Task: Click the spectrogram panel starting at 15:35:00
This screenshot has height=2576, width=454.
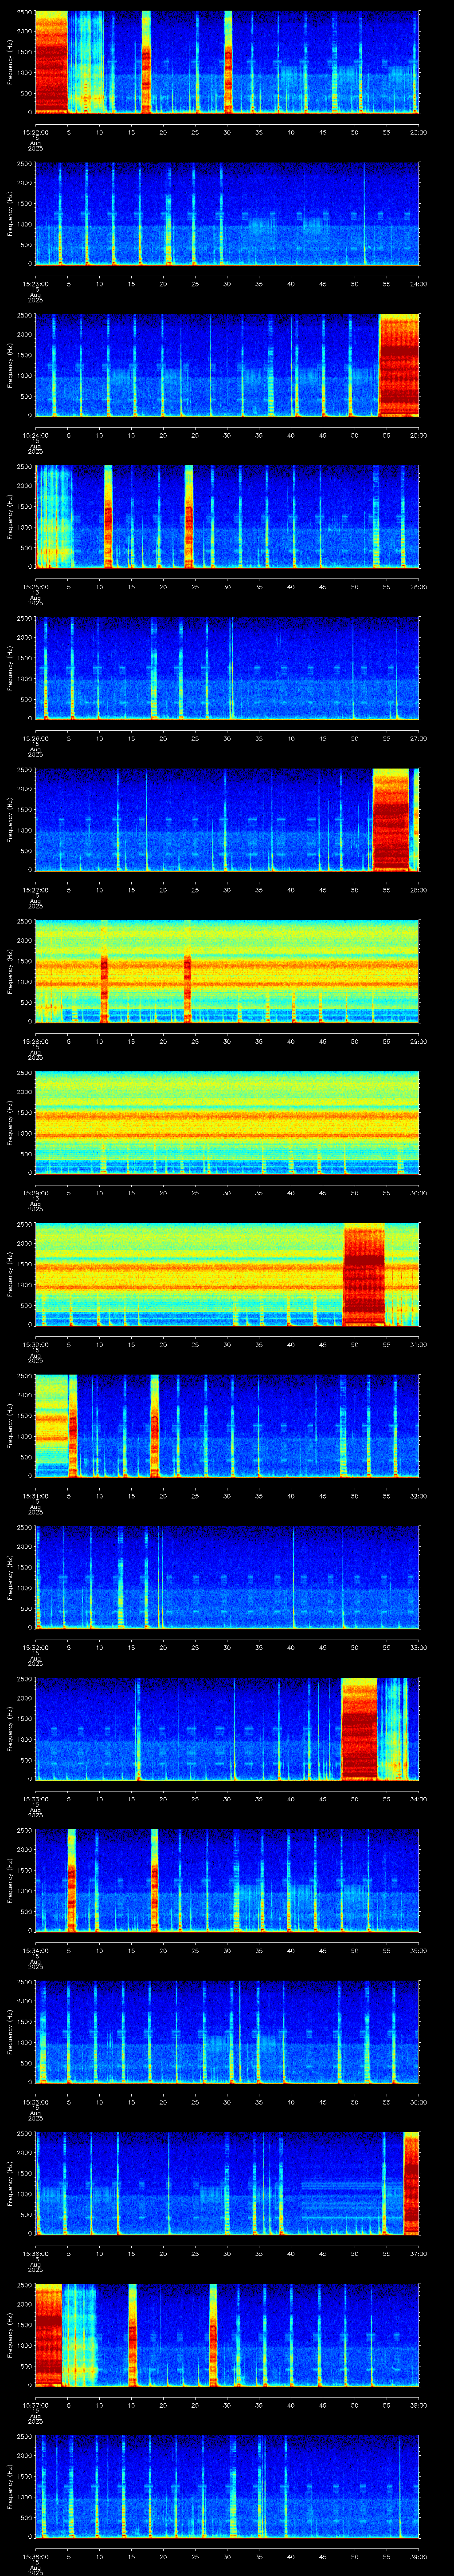Action: pos(227,2031)
